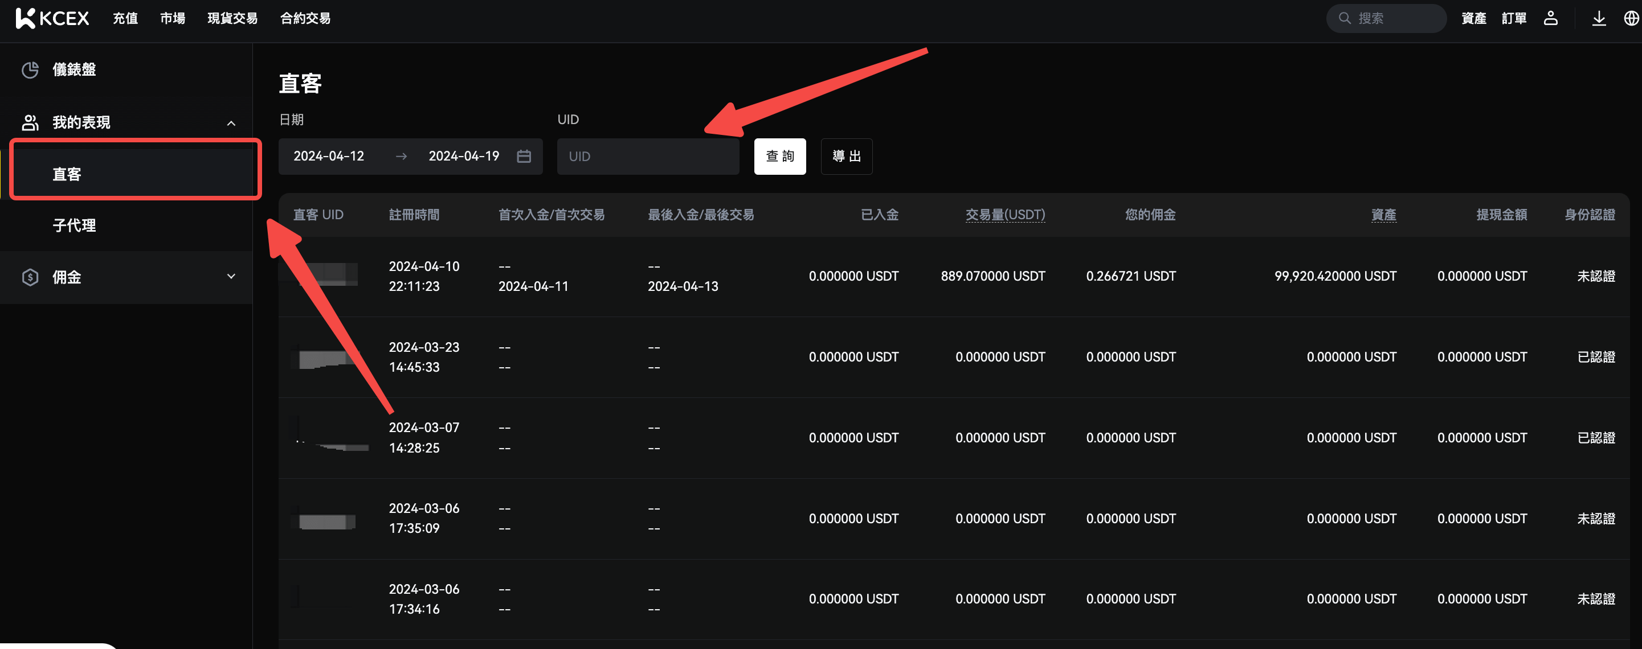Image resolution: width=1642 pixels, height=649 pixels.
Task: Click the 查詢 button
Action: click(x=779, y=156)
